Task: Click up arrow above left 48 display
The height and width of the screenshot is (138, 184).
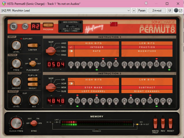Action: [51, 96]
